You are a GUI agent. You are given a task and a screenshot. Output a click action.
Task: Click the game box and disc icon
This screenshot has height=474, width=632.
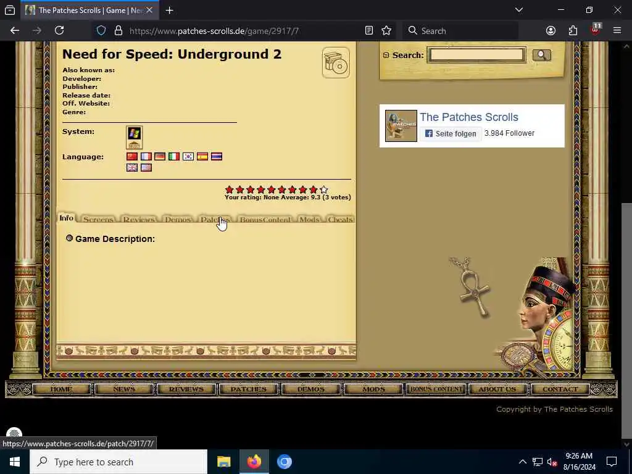click(336, 63)
